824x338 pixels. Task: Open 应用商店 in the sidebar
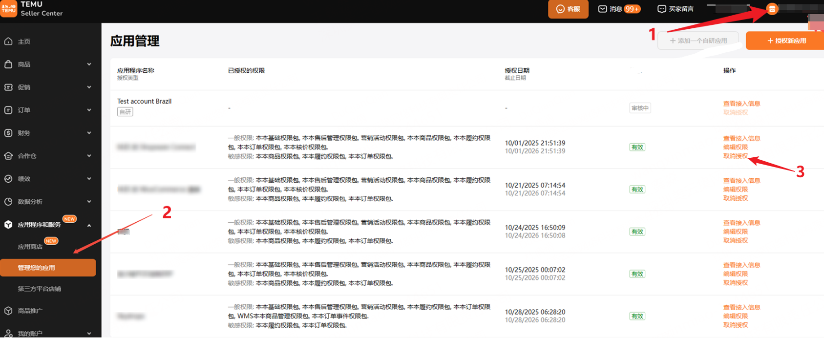pyautogui.click(x=30, y=247)
